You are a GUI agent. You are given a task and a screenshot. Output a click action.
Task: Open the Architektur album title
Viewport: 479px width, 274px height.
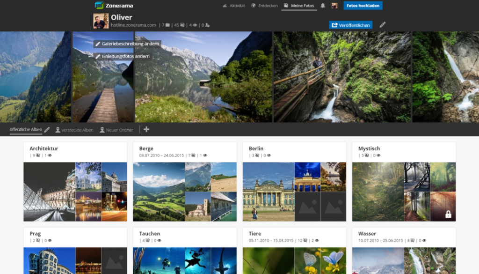pos(44,148)
